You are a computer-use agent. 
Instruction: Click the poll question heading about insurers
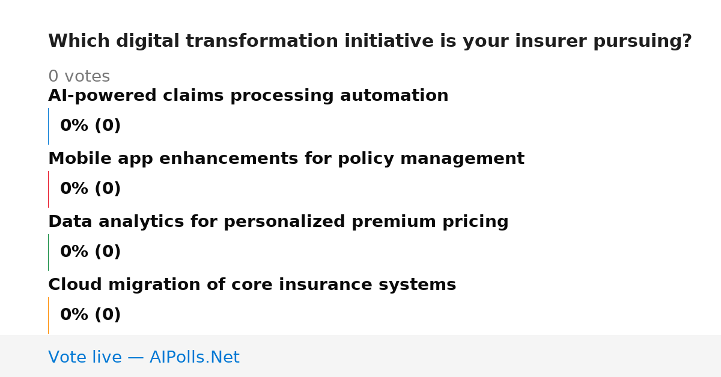[x=370, y=41]
